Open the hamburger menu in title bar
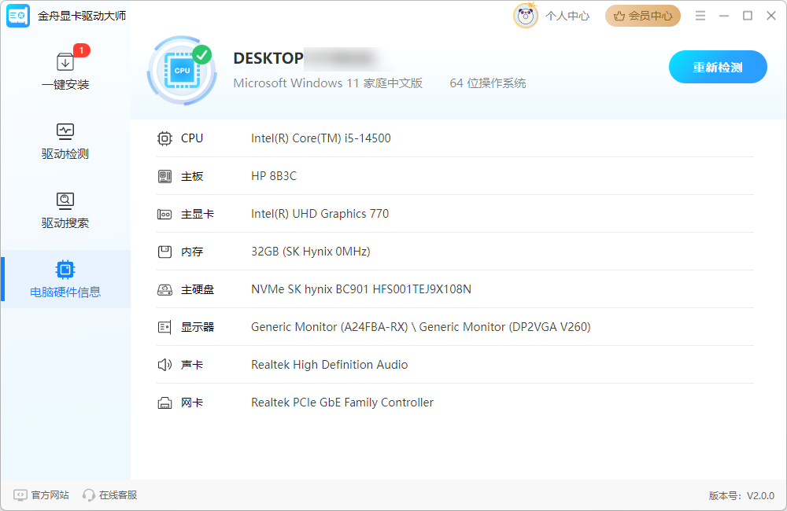The height and width of the screenshot is (511, 787). pos(700,16)
